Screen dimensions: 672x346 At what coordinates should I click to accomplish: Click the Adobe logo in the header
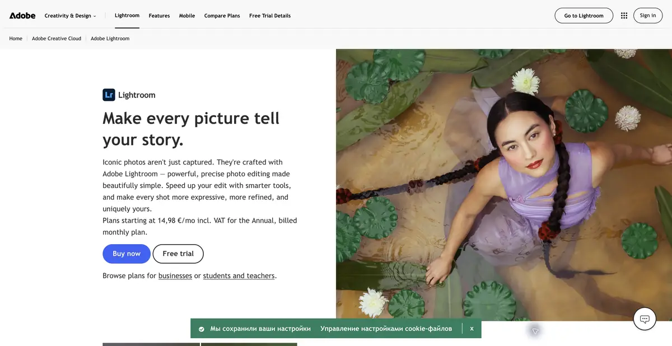[22, 16]
